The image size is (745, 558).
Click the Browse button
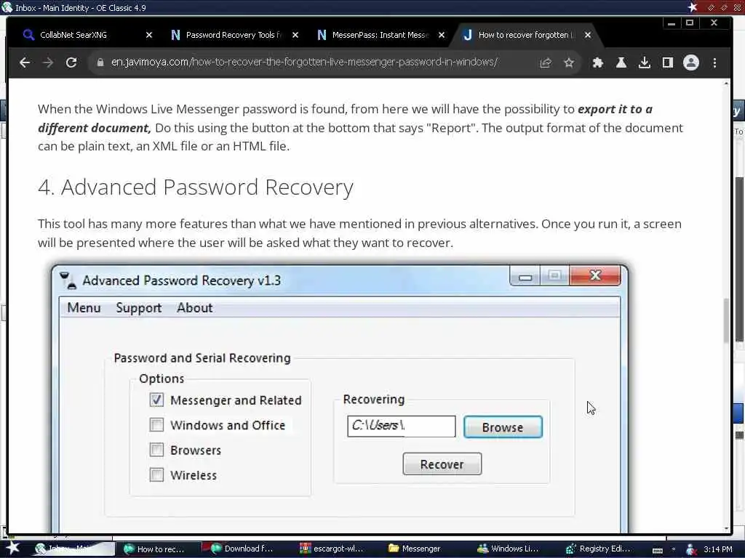(x=503, y=427)
